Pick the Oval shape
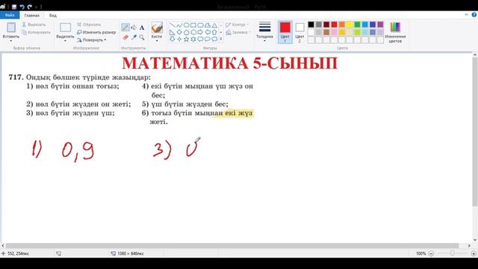Screen dimensions: 478x269 (186, 25)
